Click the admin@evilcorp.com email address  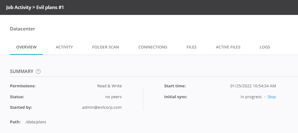coord(102,108)
